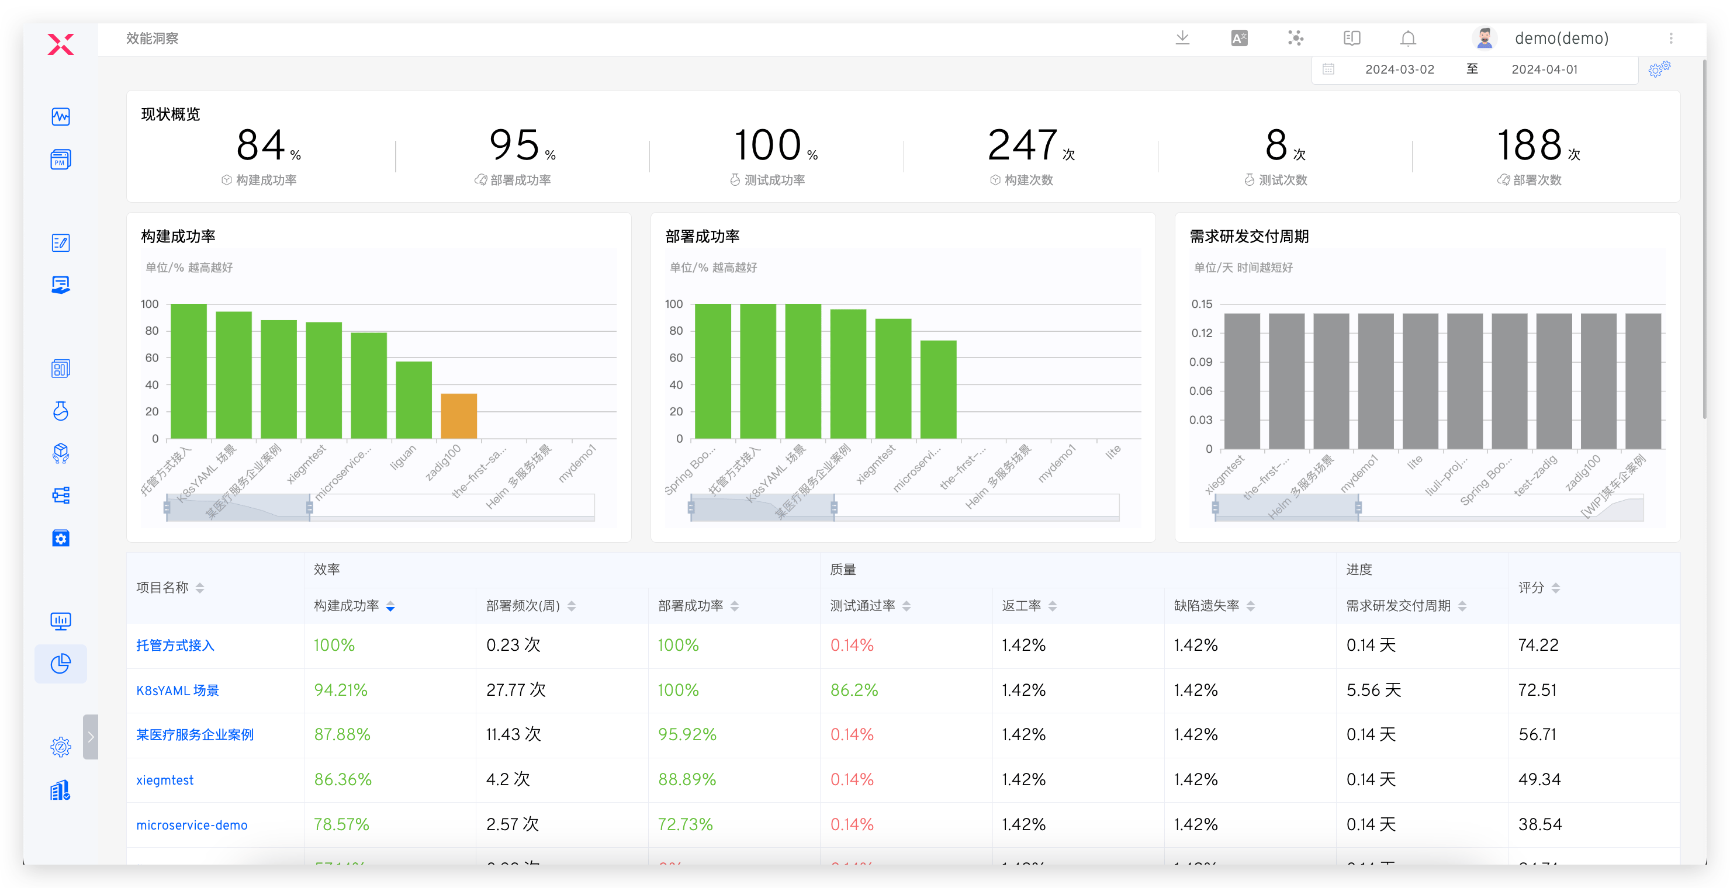
Task: Open the system settings gear in sidebar
Action: coord(60,747)
